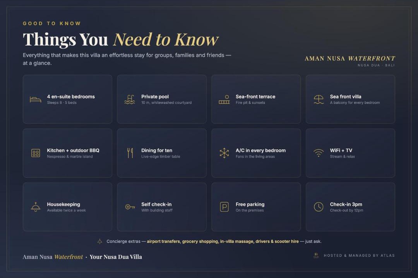Select the "Dining for ten" heading
The image size is (418, 278).
[157, 150]
